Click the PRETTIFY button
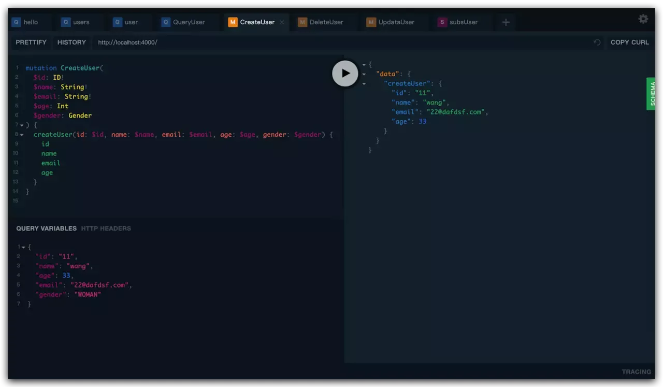This screenshot has height=387, width=663. pyautogui.click(x=31, y=42)
